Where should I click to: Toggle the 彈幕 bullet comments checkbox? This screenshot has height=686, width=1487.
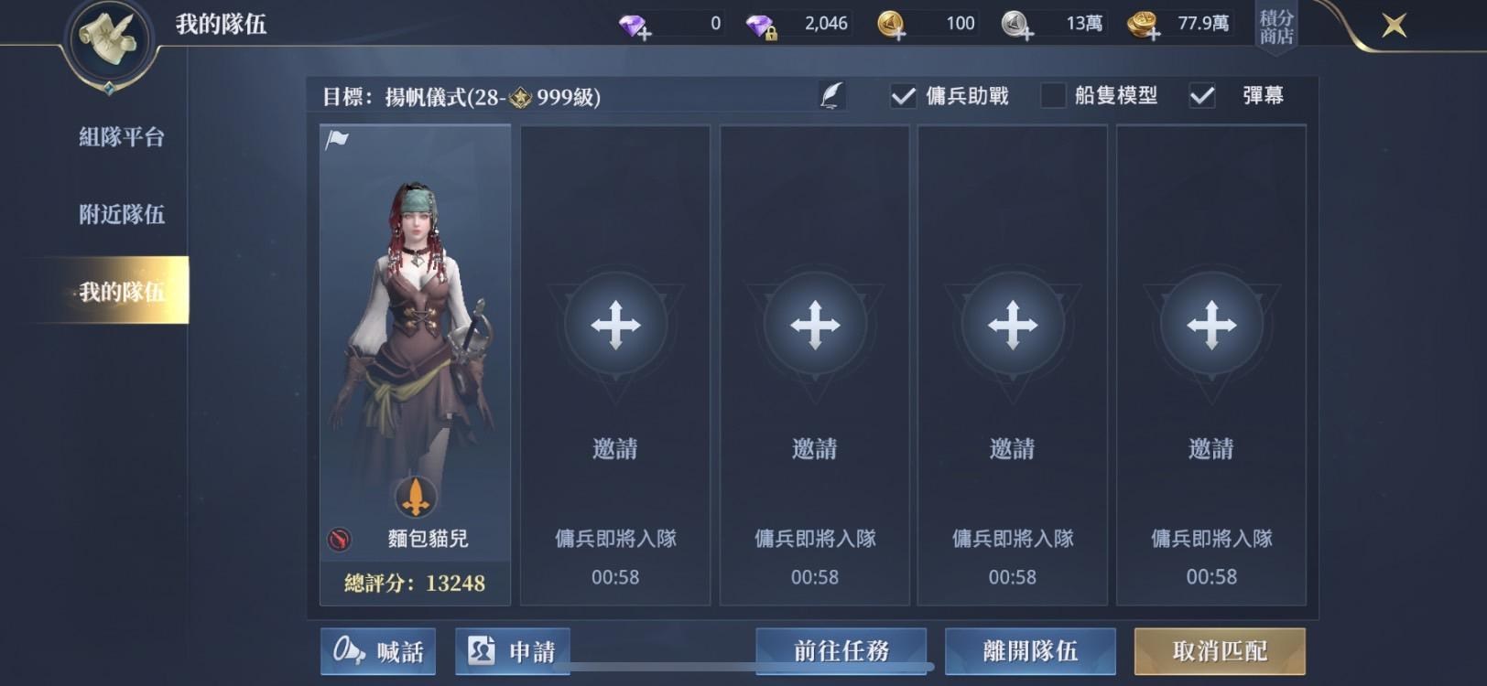[x=1202, y=95]
